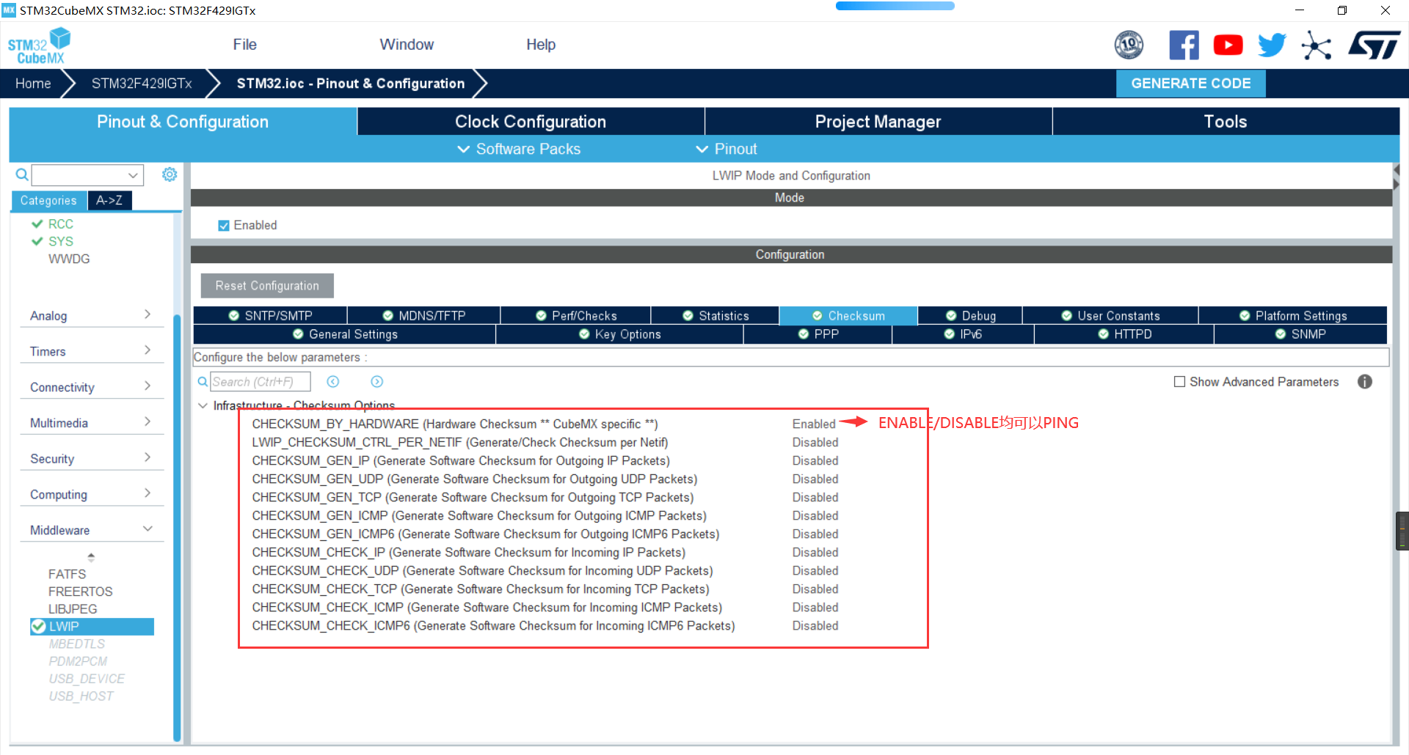Select FREERTOS middleware item

click(81, 592)
